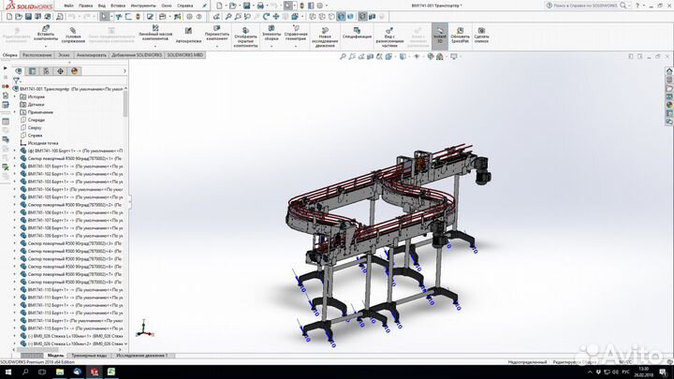Expand the Датчики node in feature tree
674x379 pixels.
[36, 104]
